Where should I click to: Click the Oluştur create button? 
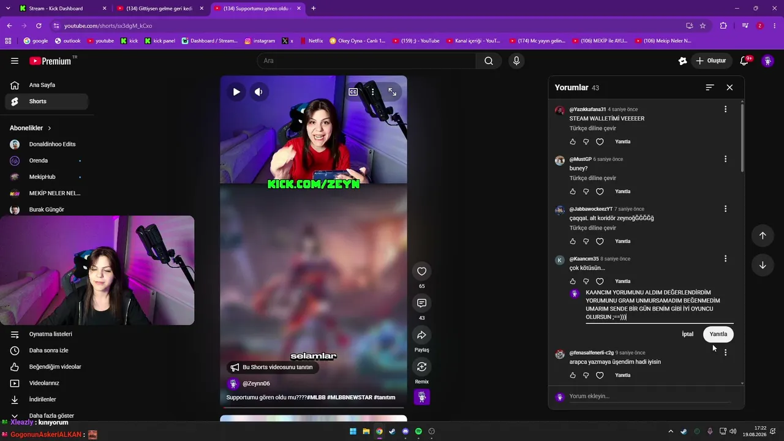(x=710, y=61)
